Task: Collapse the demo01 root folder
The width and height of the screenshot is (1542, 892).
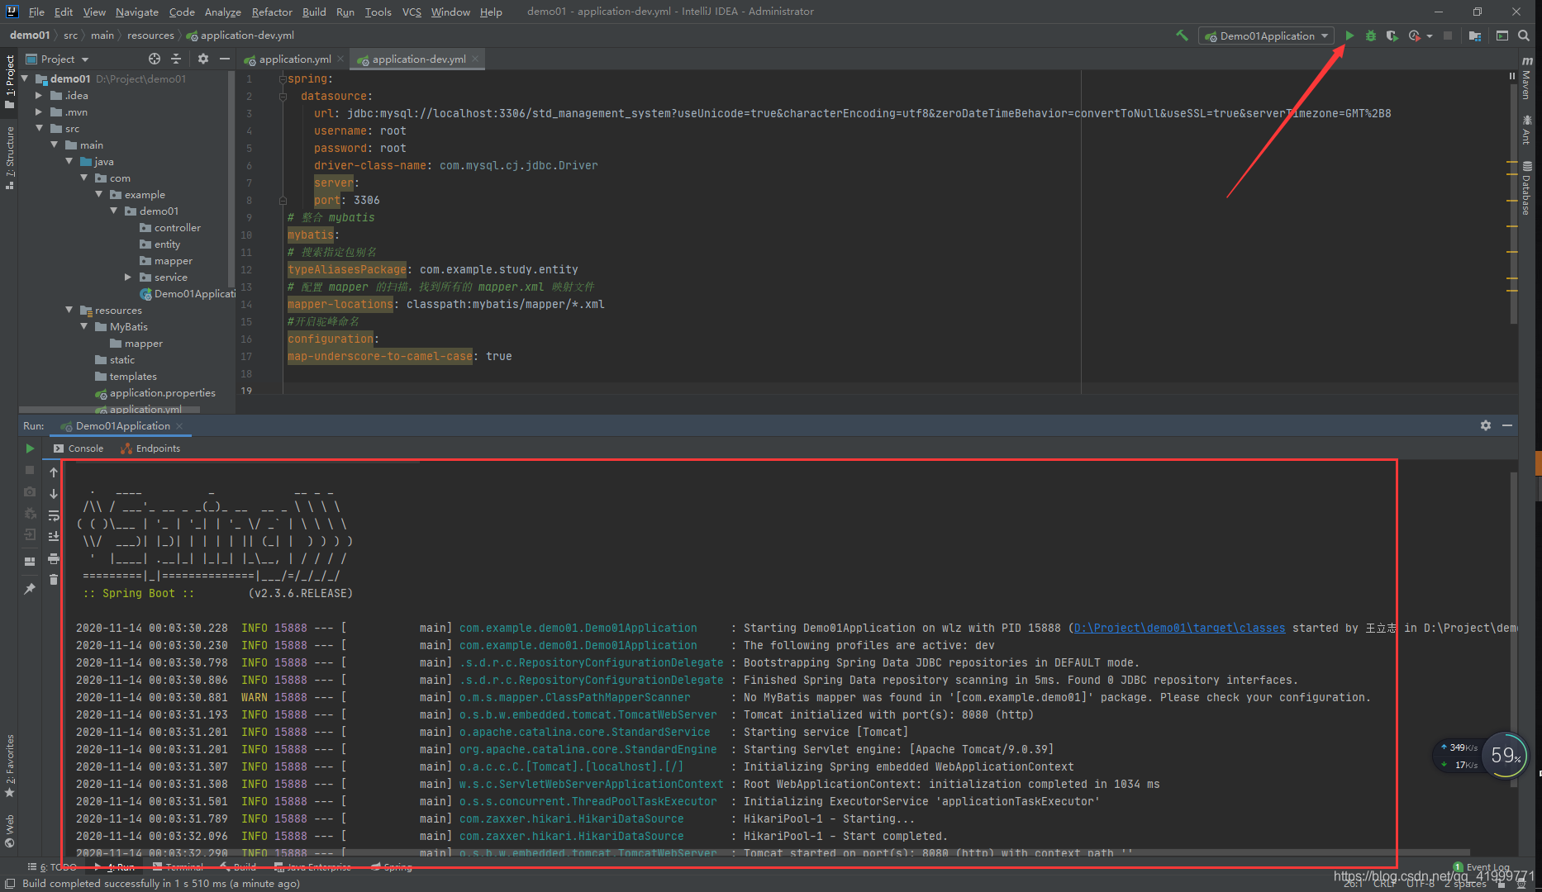Action: pos(25,78)
